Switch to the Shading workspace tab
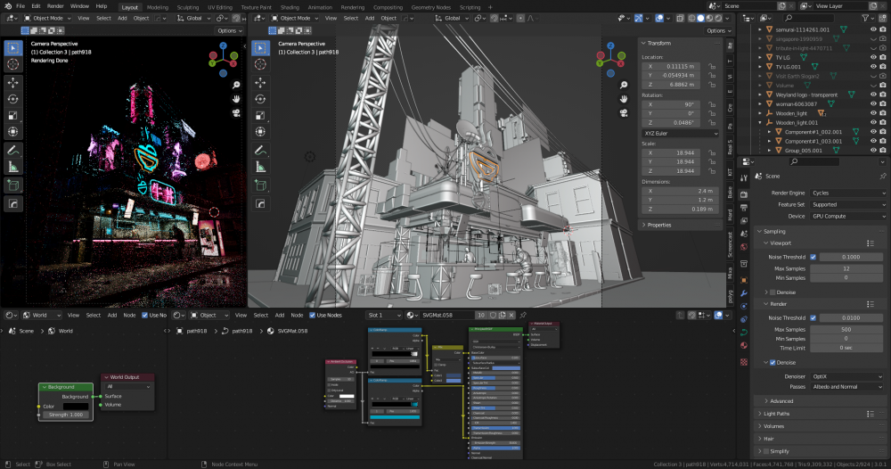The image size is (891, 469). coord(290,7)
